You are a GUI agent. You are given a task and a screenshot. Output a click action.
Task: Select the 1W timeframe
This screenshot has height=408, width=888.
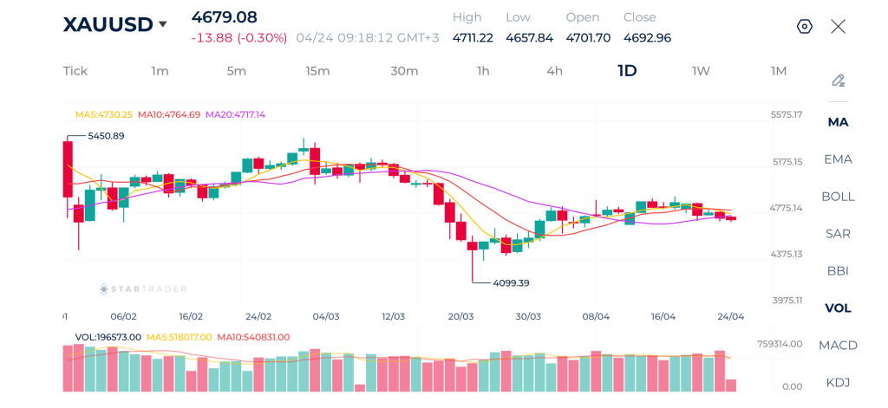(x=701, y=71)
